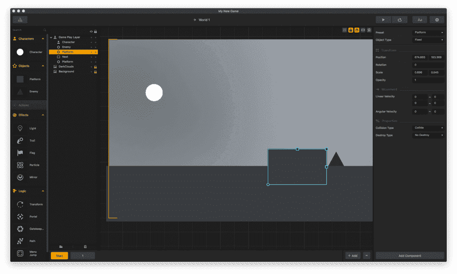
Task: Toggle visibility of the Enemy layer row
Action: pos(91,47)
